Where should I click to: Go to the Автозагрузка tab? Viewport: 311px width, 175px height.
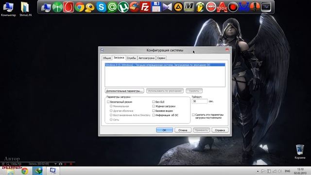coord(146,58)
